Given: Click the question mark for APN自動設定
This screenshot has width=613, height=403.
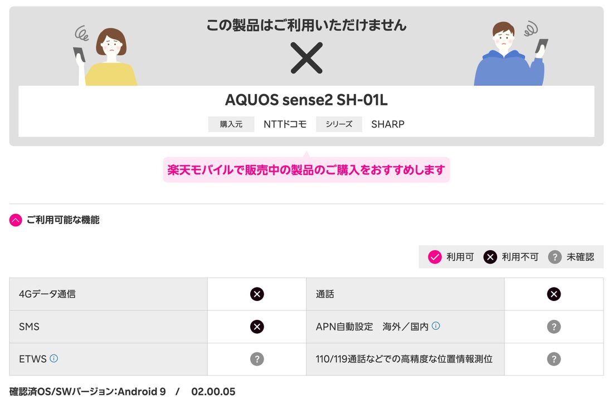Looking at the screenshot, I should [x=553, y=326].
